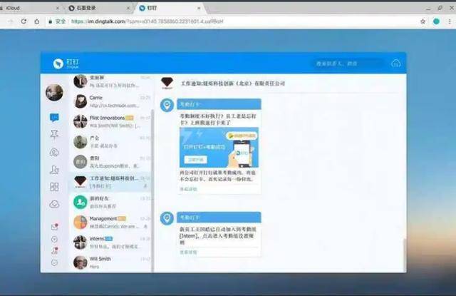Switch to the 石墨登录 browser tab

point(100,7)
